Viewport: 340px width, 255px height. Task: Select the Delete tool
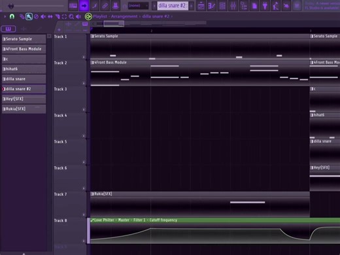(37, 16)
